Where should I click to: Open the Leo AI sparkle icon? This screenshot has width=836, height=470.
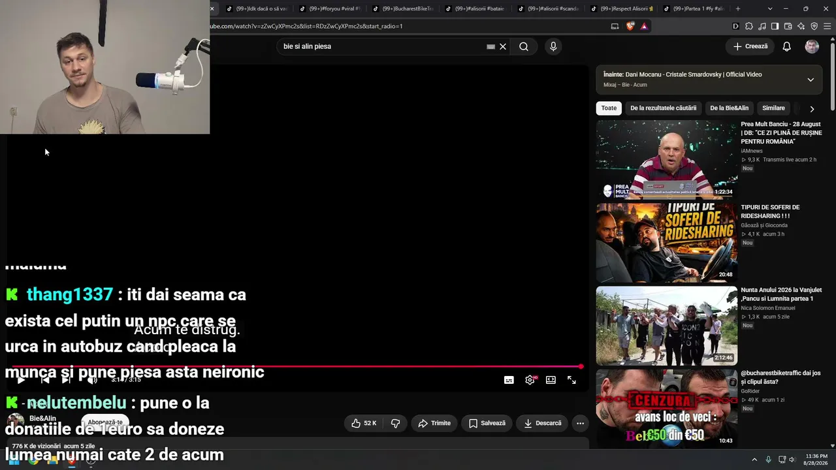coord(801,26)
